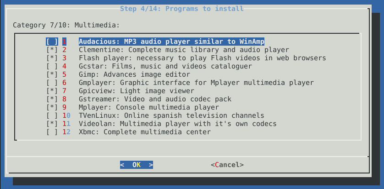Uncheck the Flash player checkbox
Image resolution: width=384 pixels, height=189 pixels.
coord(52,58)
